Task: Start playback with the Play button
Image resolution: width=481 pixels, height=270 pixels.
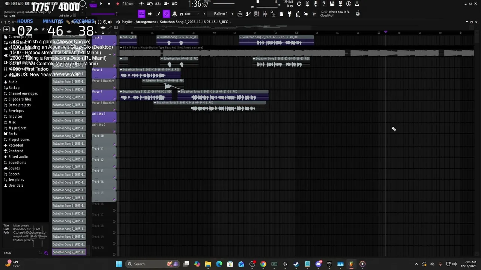Action: pyautogui.click(x=101, y=4)
